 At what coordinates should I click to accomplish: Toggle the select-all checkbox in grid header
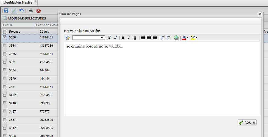(x=4, y=32)
